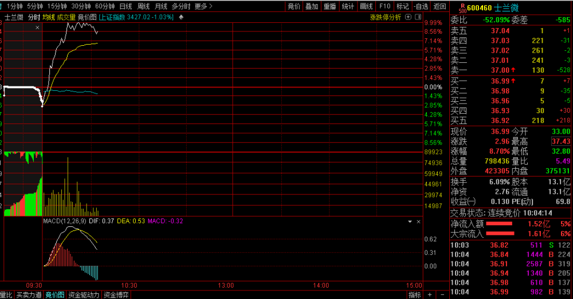Viewport: 573px width, 299px height.
Task: Expand the 更多 period options
Action: click(203, 6)
